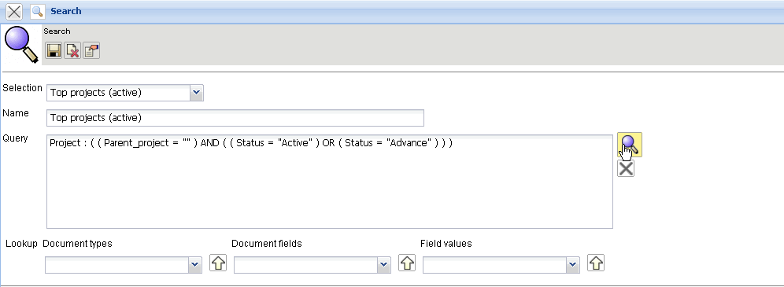Save the current search with the floppy disk icon
Screen dimensions: 784x287
[x=54, y=50]
